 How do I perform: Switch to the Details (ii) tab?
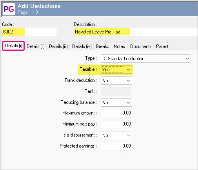click(36, 46)
